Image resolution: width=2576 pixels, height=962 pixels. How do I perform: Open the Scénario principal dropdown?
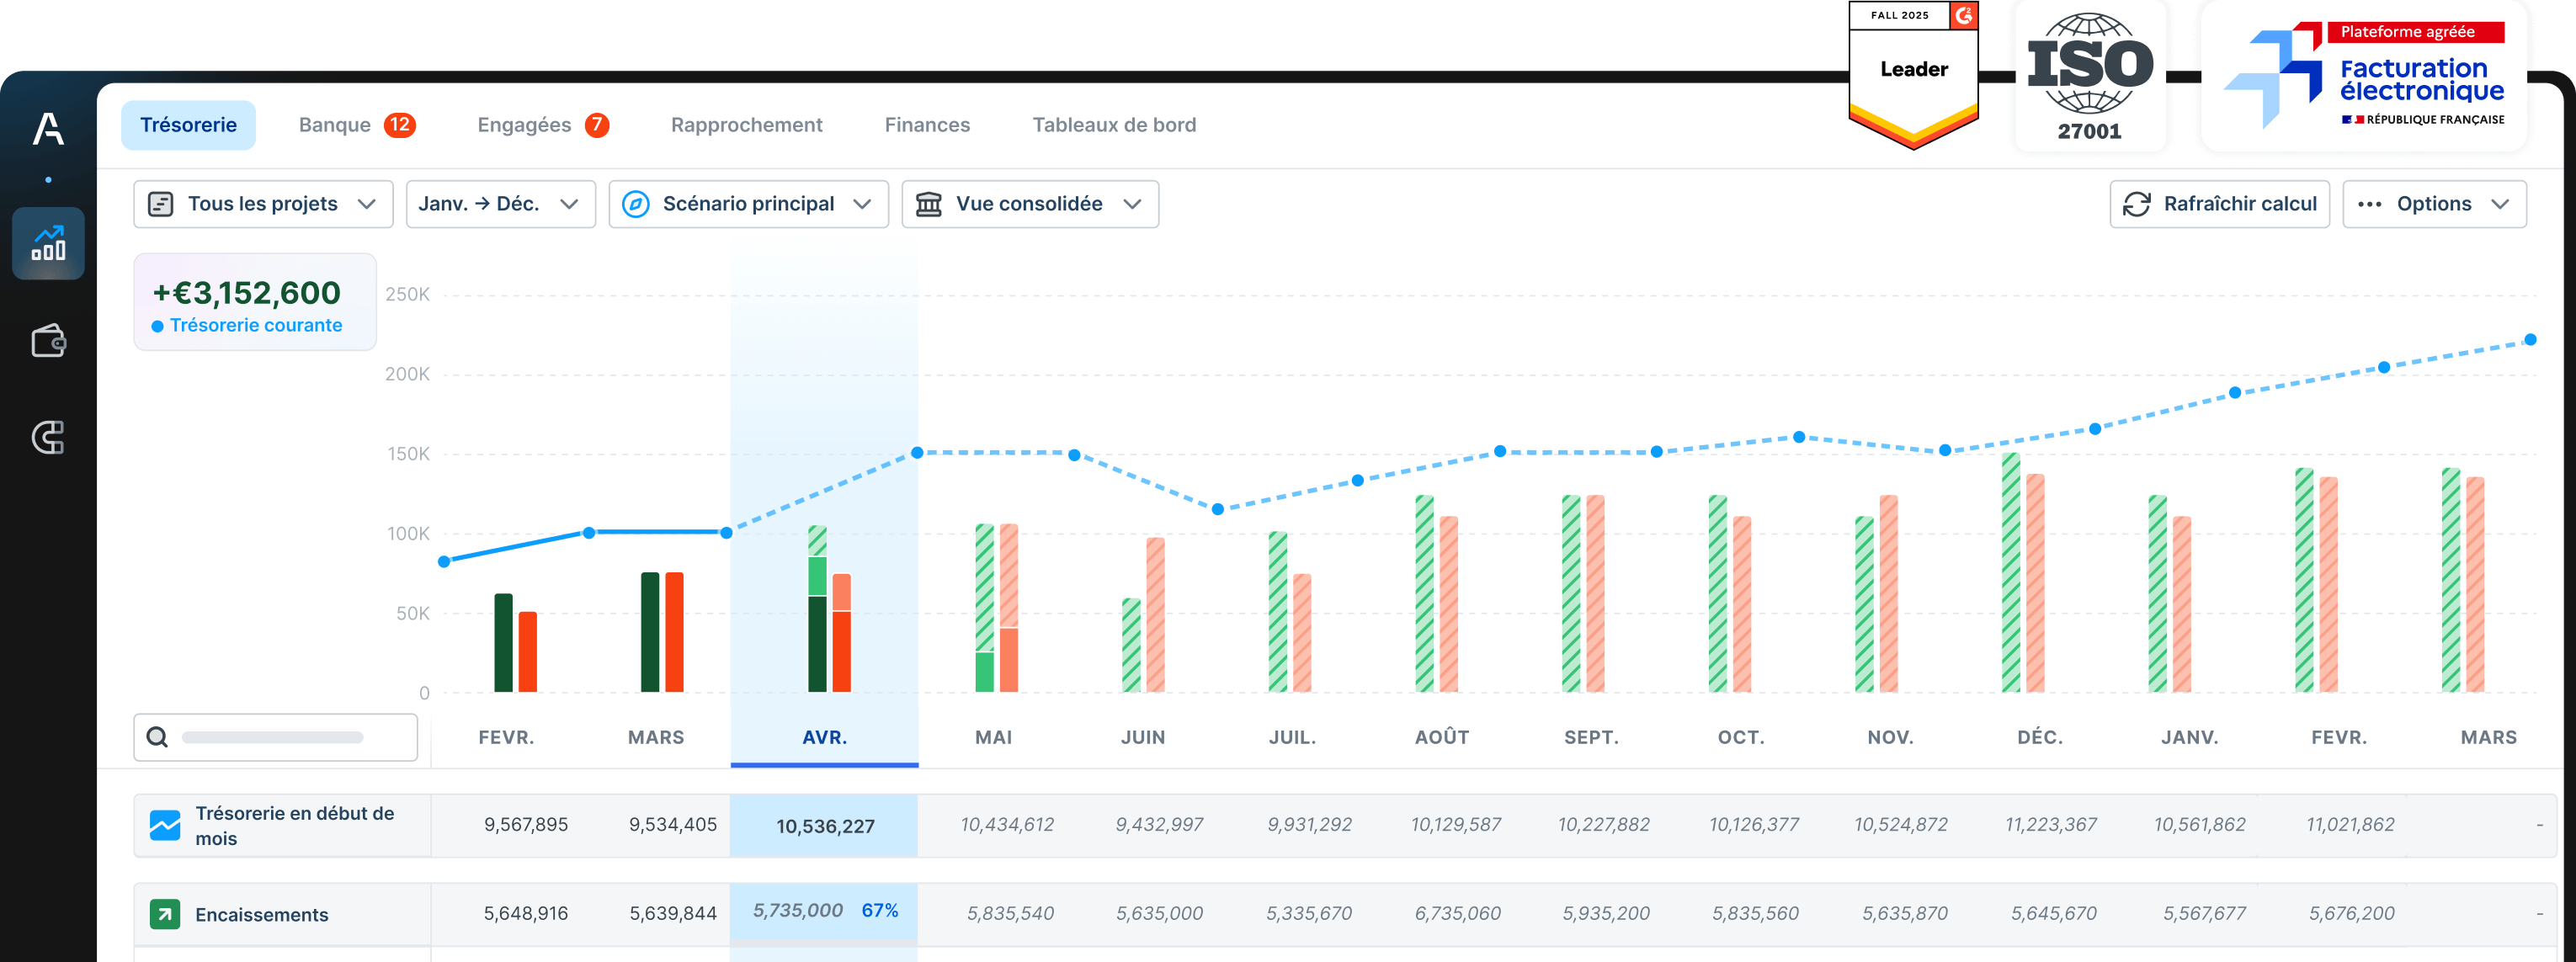748,204
